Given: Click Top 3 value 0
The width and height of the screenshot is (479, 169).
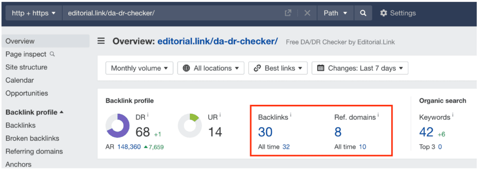Looking at the screenshot, I should (440, 147).
